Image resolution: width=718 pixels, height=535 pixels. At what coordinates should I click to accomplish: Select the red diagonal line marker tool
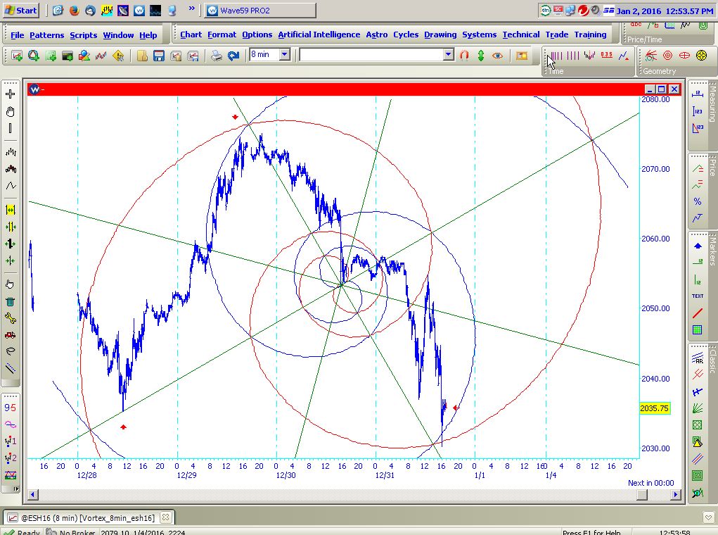click(698, 313)
